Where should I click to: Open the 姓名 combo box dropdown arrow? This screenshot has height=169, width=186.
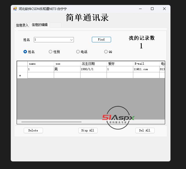71,40
